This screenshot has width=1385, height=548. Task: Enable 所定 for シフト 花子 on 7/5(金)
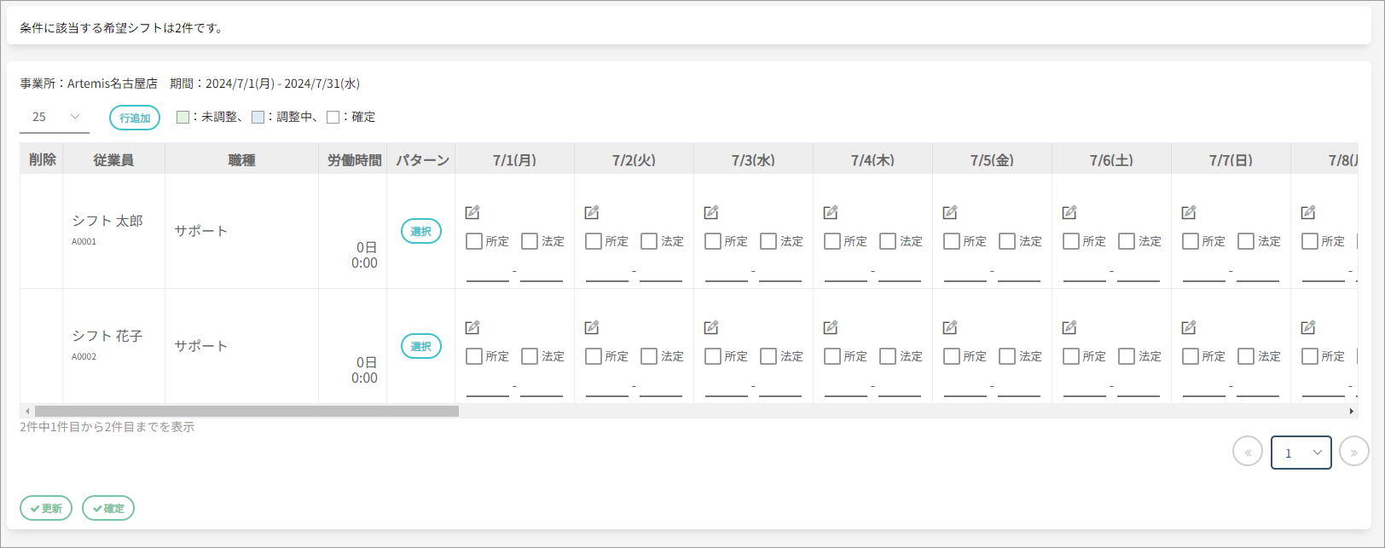952,356
